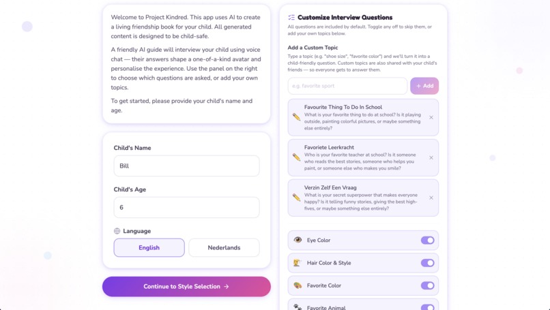Click the checklist icon by Customize Interview Questions

coord(291,17)
